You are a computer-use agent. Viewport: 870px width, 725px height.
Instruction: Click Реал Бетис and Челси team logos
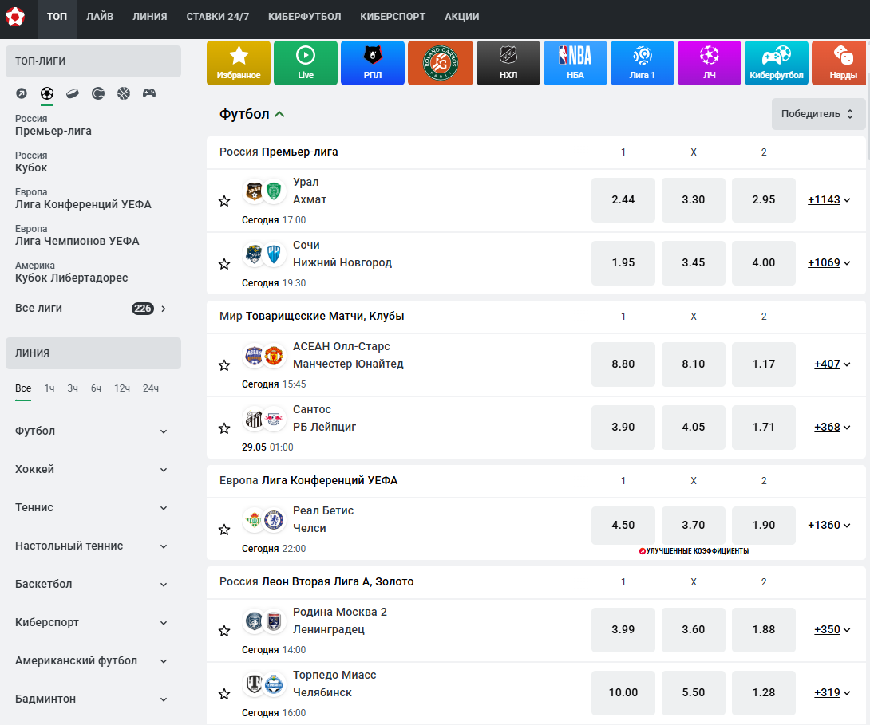click(263, 520)
